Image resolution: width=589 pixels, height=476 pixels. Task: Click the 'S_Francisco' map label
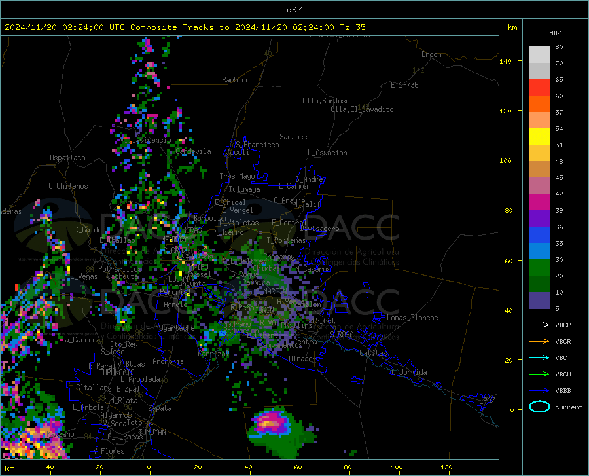(258, 145)
